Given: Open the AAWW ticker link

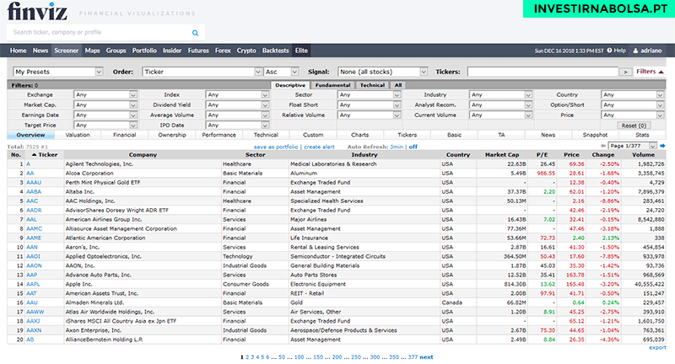Looking at the screenshot, I should (35, 312).
